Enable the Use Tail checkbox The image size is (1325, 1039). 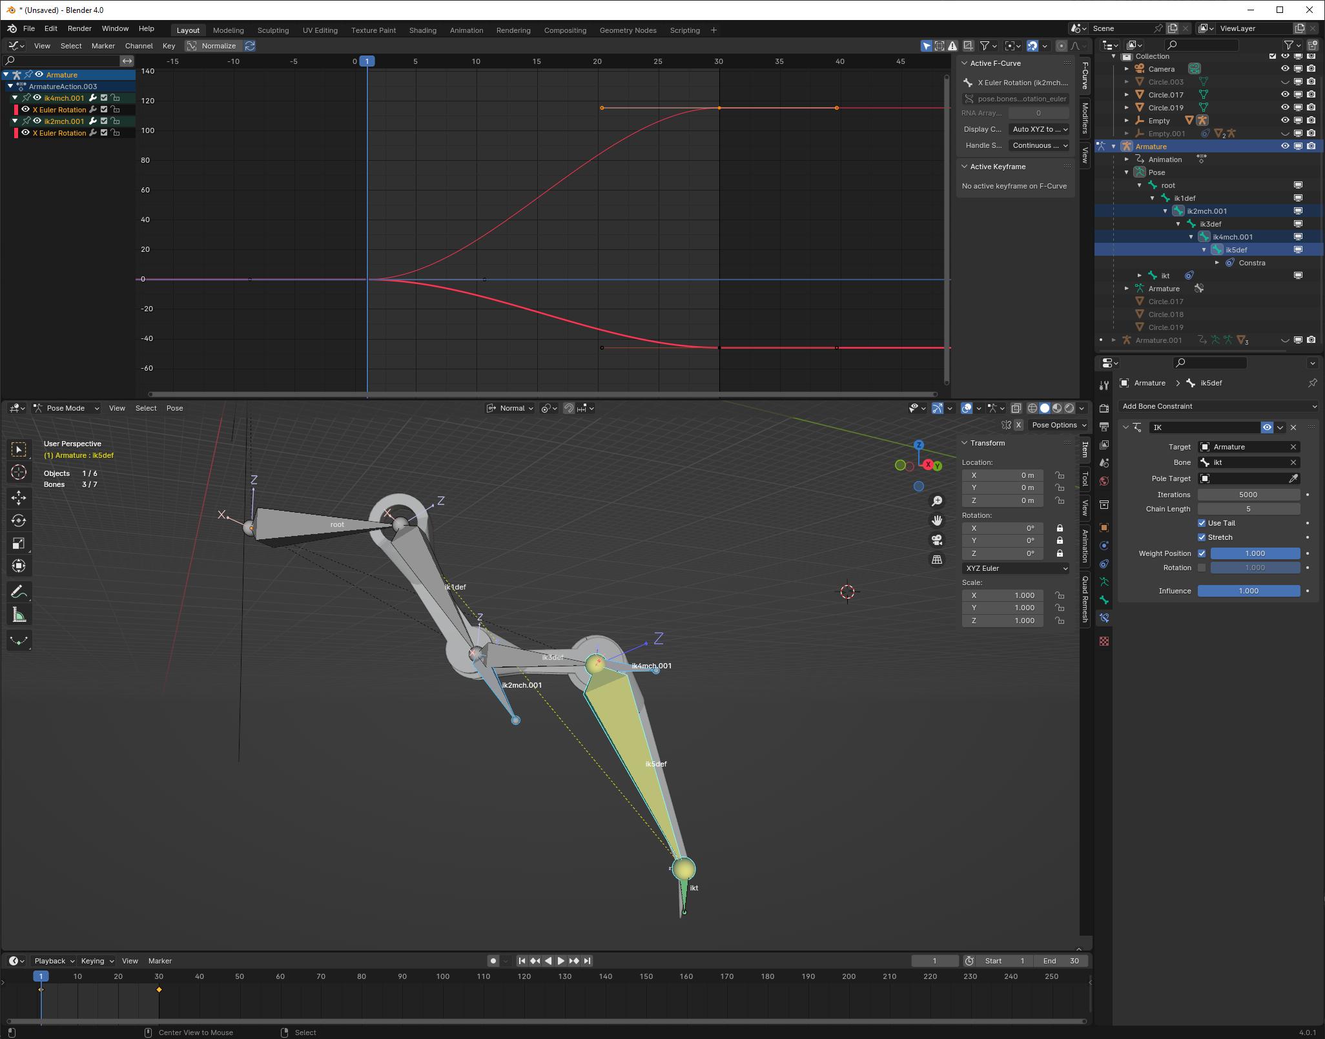pyautogui.click(x=1202, y=523)
